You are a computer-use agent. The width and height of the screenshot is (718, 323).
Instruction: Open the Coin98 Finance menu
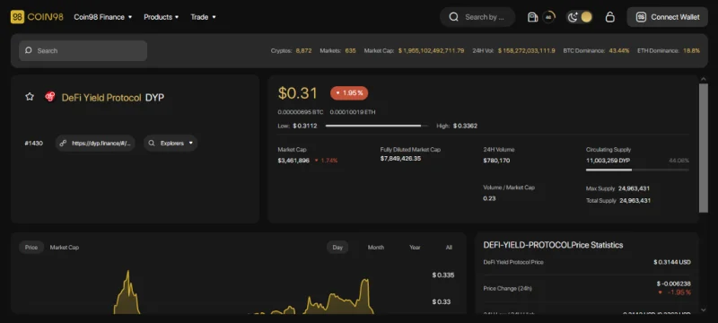tap(103, 17)
